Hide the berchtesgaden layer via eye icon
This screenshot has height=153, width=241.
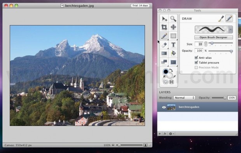pyautogui.click(x=164, y=107)
